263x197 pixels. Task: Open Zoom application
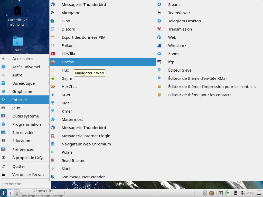point(209,54)
